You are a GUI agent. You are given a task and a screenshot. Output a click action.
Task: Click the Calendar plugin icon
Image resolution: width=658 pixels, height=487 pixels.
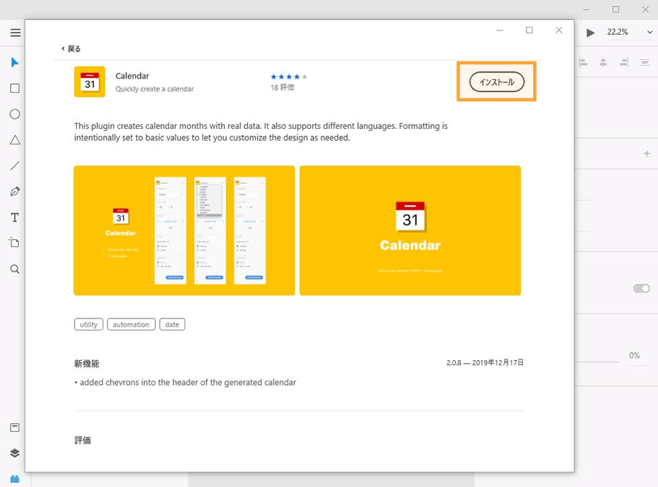[x=90, y=82]
